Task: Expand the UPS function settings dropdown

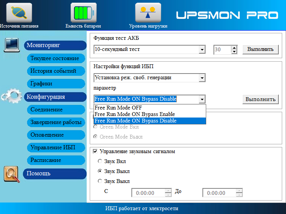Action: click(x=202, y=78)
